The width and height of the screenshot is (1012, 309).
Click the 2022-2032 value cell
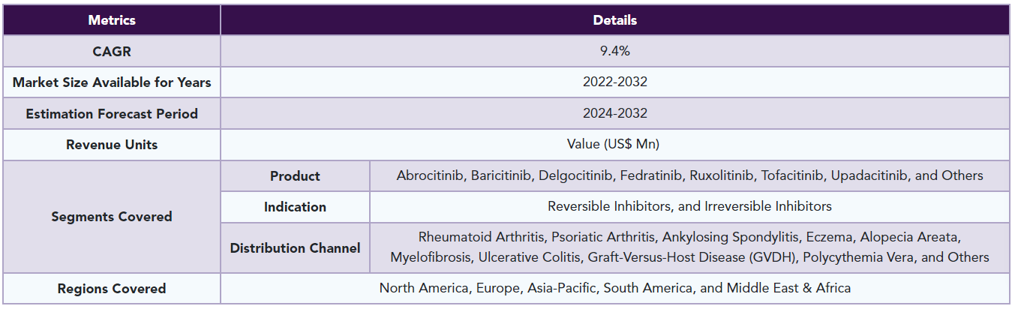click(615, 82)
